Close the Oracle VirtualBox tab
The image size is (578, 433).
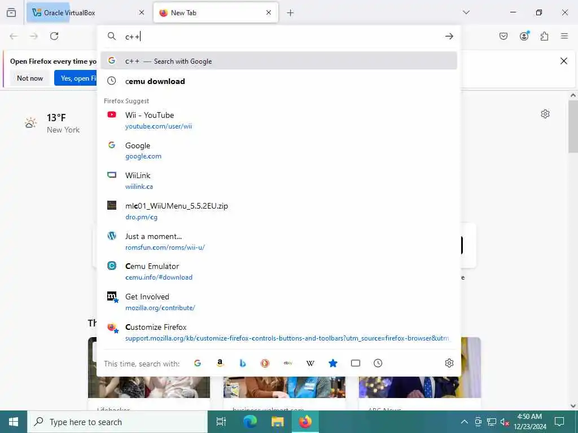tap(142, 13)
